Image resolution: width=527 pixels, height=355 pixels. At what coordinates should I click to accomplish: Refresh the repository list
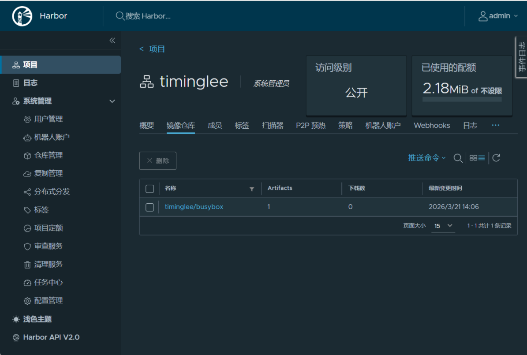(496, 158)
